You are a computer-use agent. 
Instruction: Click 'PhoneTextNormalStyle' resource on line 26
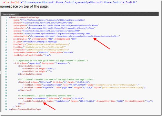pos(124,85)
